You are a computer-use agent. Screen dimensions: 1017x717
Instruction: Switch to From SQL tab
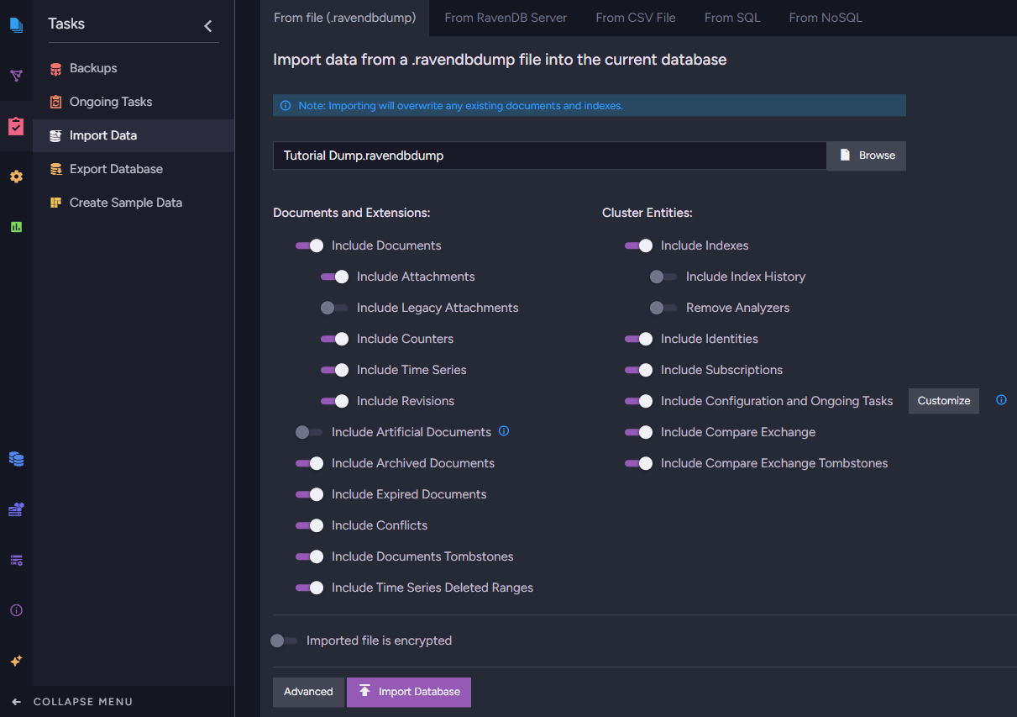click(x=732, y=18)
